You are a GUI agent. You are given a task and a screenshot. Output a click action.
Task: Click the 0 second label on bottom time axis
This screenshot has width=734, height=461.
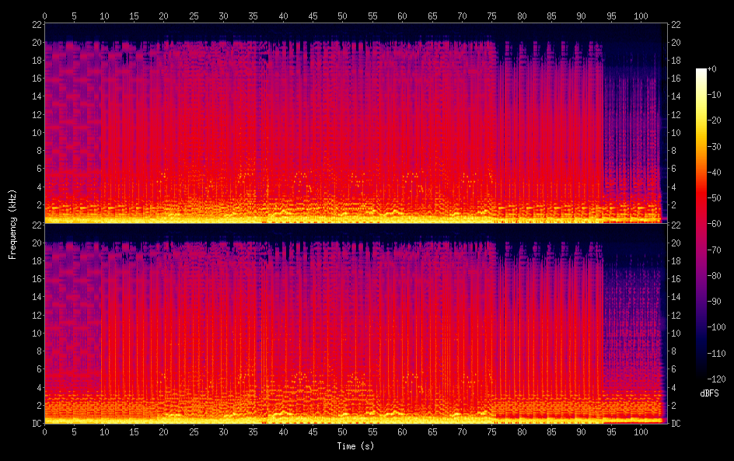[x=44, y=431]
